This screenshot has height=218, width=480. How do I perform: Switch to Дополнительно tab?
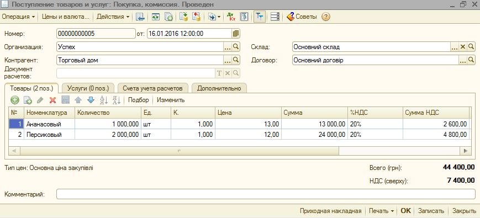(219, 88)
